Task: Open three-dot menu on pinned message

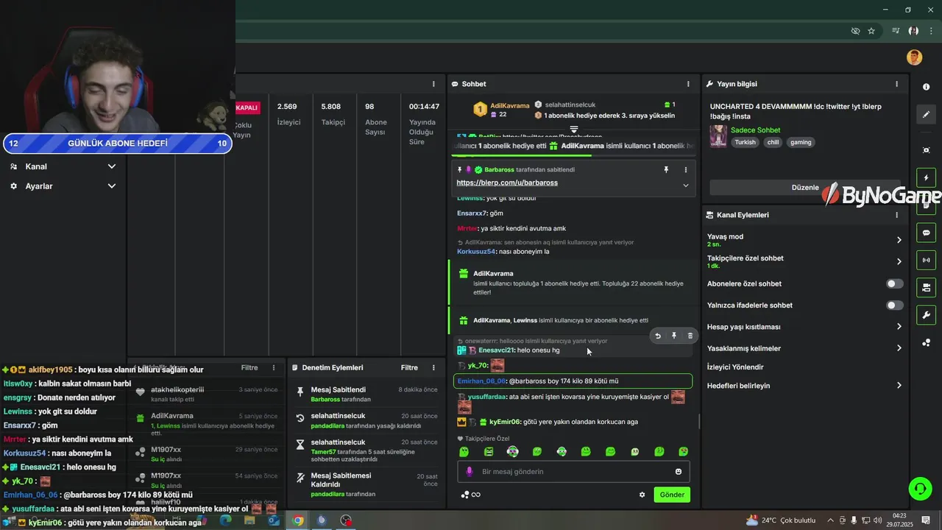Action: tap(686, 169)
